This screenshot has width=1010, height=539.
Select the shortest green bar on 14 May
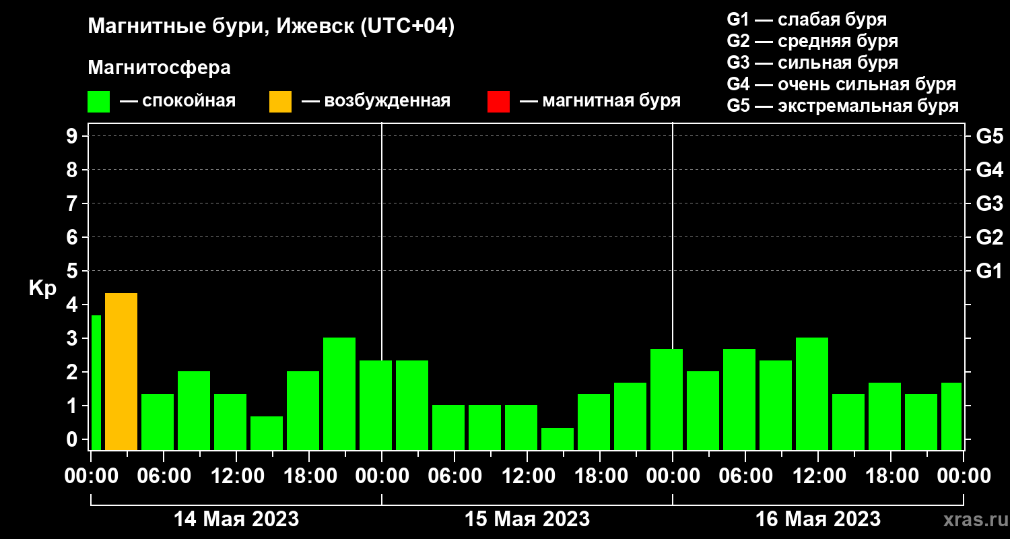coord(267,433)
